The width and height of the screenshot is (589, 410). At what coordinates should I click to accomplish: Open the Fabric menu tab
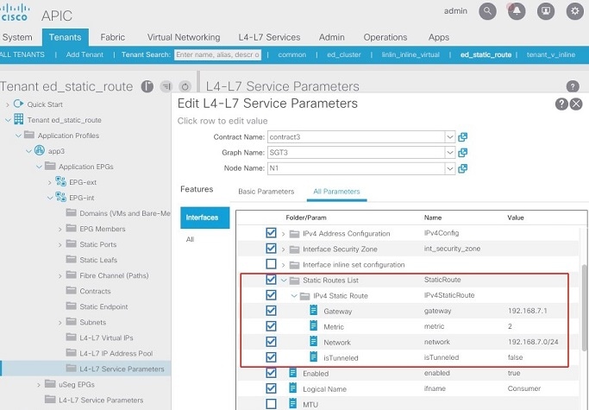pos(113,37)
